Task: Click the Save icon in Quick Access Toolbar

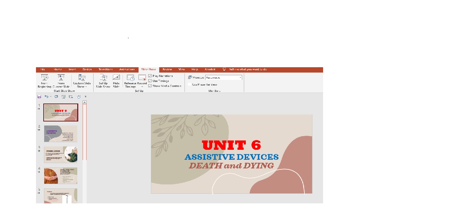Action: [x=39, y=97]
